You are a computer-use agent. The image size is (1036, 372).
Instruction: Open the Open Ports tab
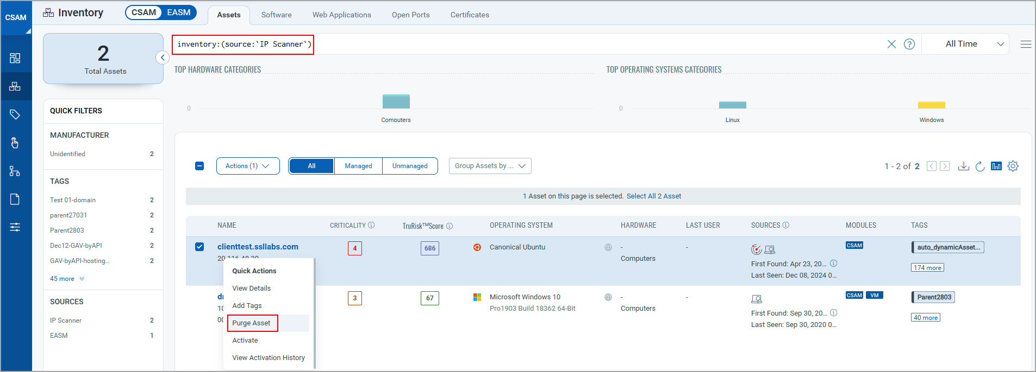[x=411, y=15]
